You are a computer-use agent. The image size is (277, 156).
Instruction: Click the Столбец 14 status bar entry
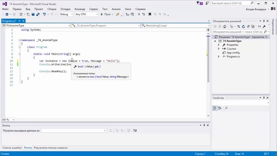coord(222,154)
